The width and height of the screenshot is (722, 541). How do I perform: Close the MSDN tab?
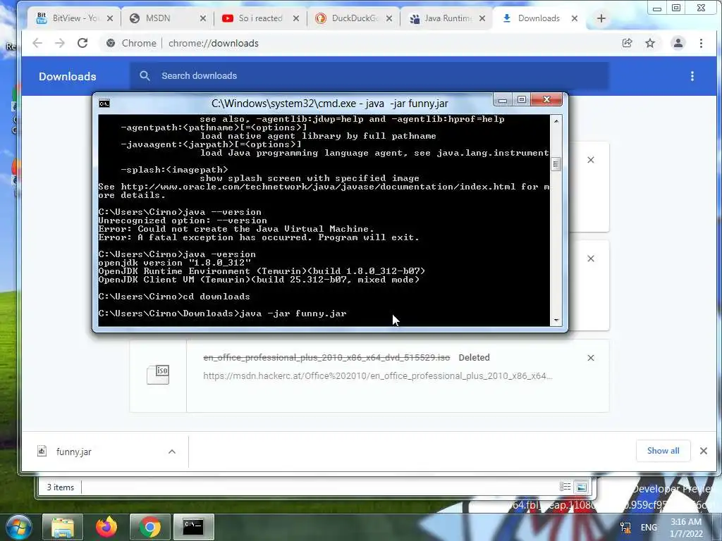[203, 18]
